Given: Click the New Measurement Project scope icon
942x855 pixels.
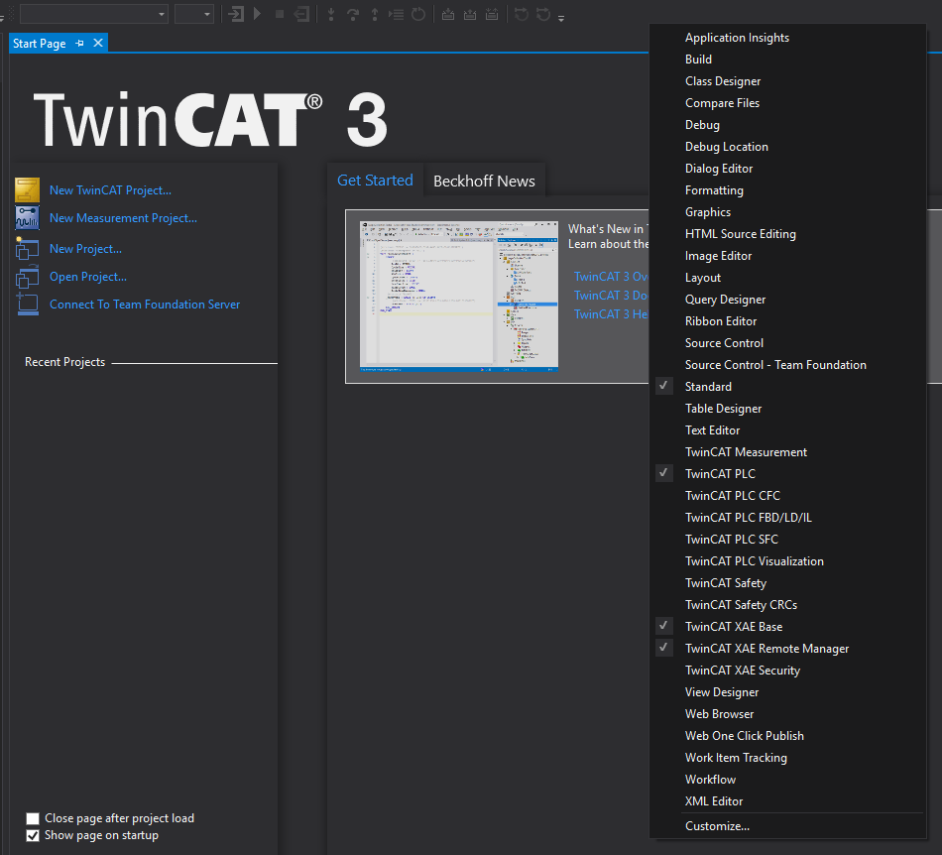Looking at the screenshot, I should click(28, 218).
